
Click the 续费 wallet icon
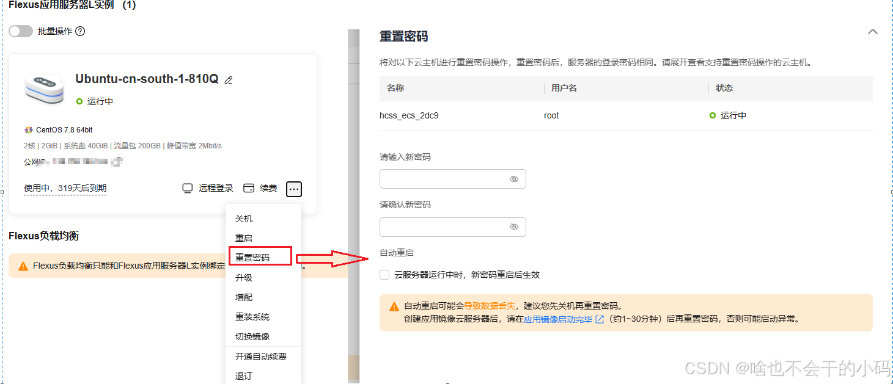click(x=249, y=188)
